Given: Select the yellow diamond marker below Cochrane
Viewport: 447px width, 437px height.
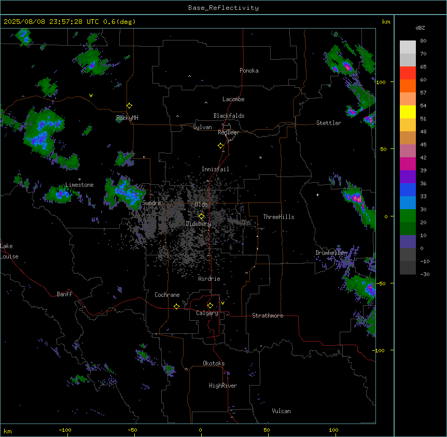Looking at the screenshot, I should point(176,306).
